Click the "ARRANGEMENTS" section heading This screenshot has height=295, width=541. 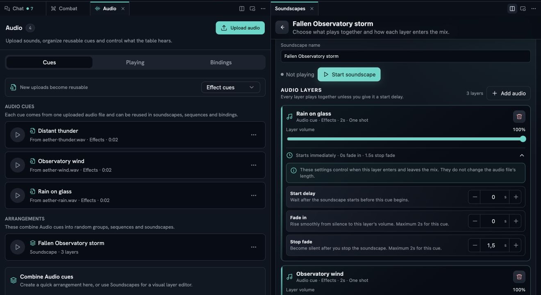pyautogui.click(x=25, y=219)
